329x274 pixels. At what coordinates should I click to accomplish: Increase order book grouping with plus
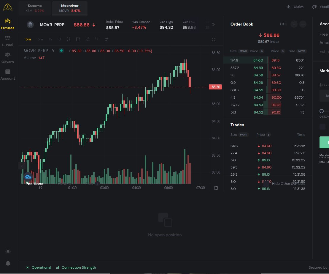(294, 24)
